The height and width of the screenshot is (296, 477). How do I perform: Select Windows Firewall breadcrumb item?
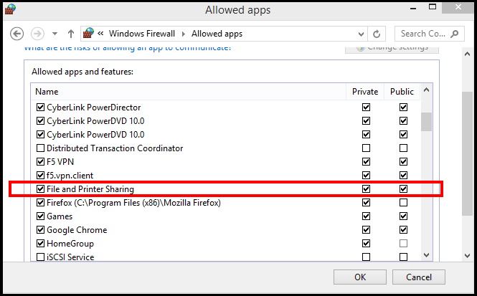tap(142, 34)
